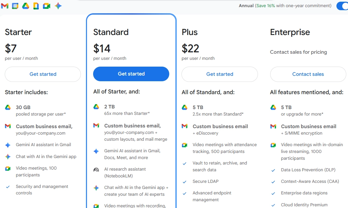348x208 pixels.
Task: Click Get started for the Plus plan
Action: click(220, 74)
